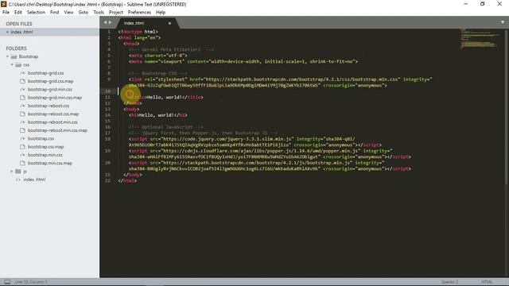Open the tab list dropdown arrow
Screen dimensions: 509x286
pyautogui.click(x=503, y=22)
